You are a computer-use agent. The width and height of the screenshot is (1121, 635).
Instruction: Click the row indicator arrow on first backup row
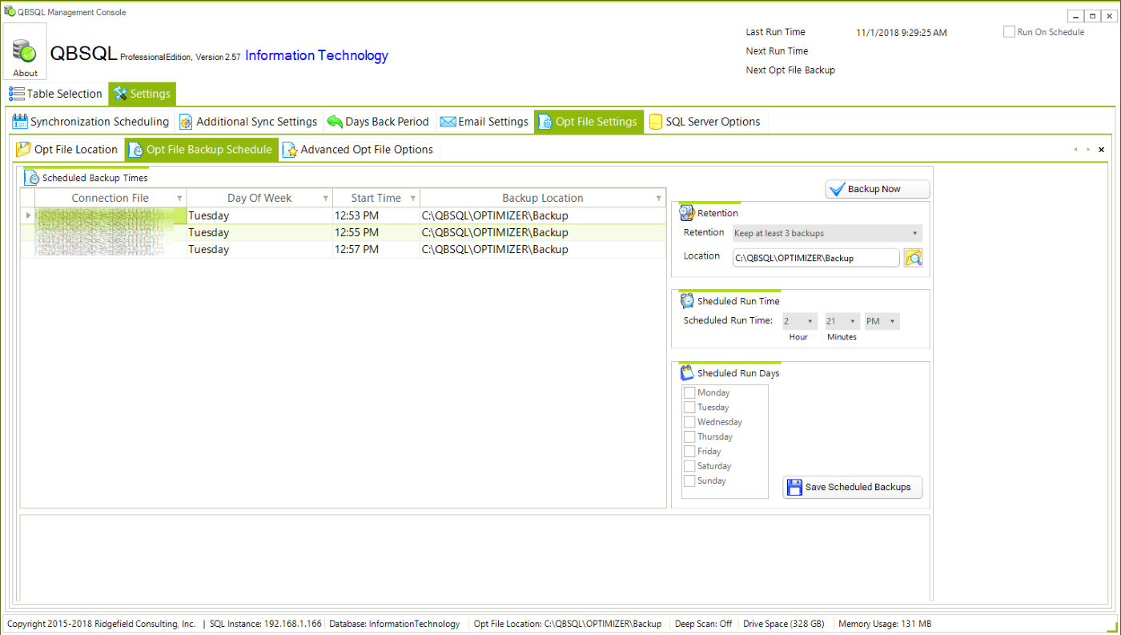pos(28,215)
